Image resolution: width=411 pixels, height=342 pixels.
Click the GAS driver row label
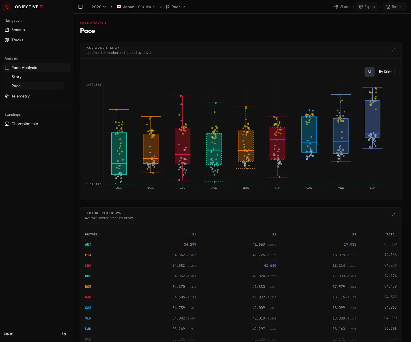88,308
